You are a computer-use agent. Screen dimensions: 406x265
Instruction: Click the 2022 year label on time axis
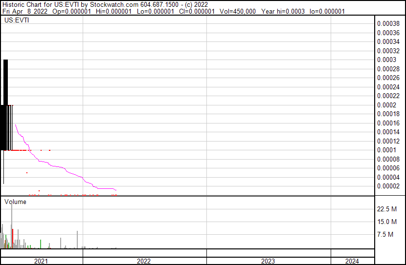point(144,262)
